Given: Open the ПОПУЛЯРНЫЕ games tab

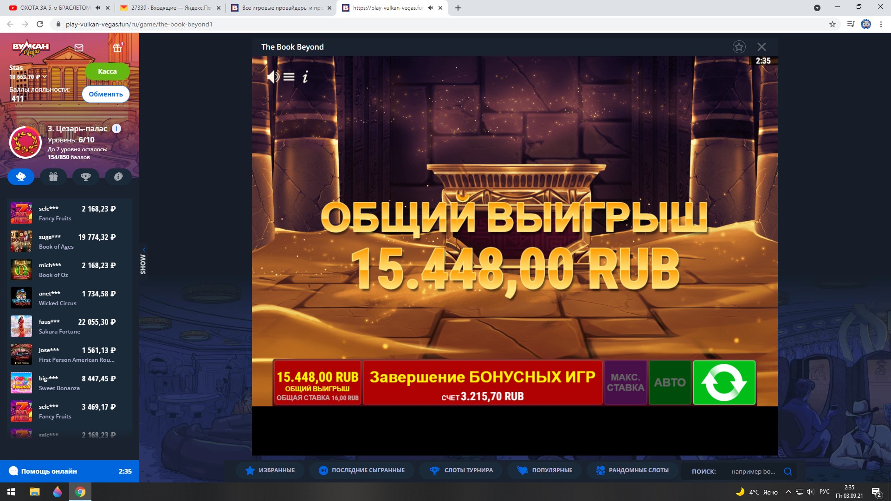Looking at the screenshot, I should pyautogui.click(x=544, y=470).
